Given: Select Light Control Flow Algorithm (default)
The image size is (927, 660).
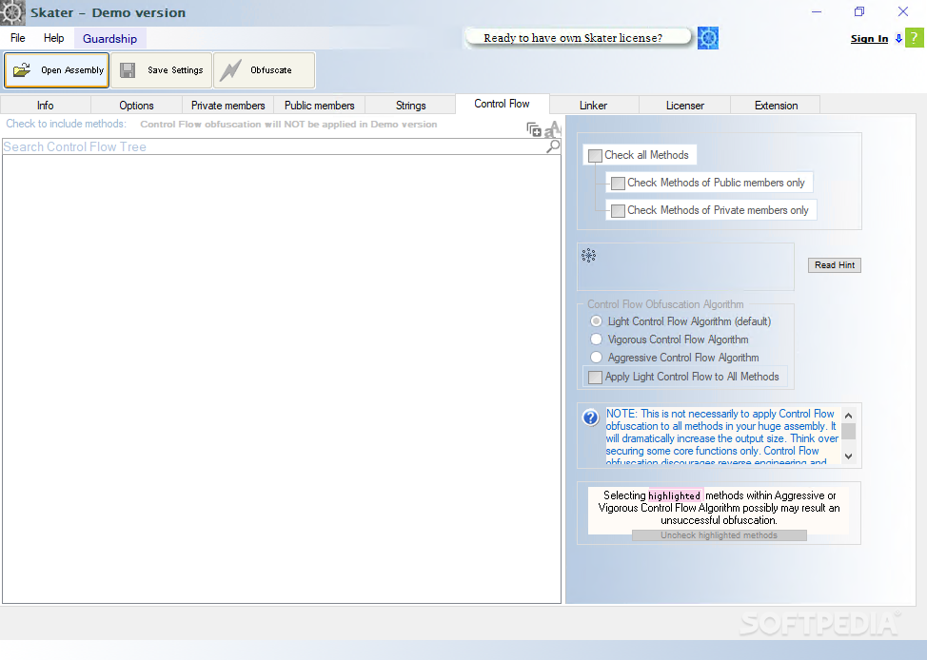Looking at the screenshot, I should [x=596, y=320].
